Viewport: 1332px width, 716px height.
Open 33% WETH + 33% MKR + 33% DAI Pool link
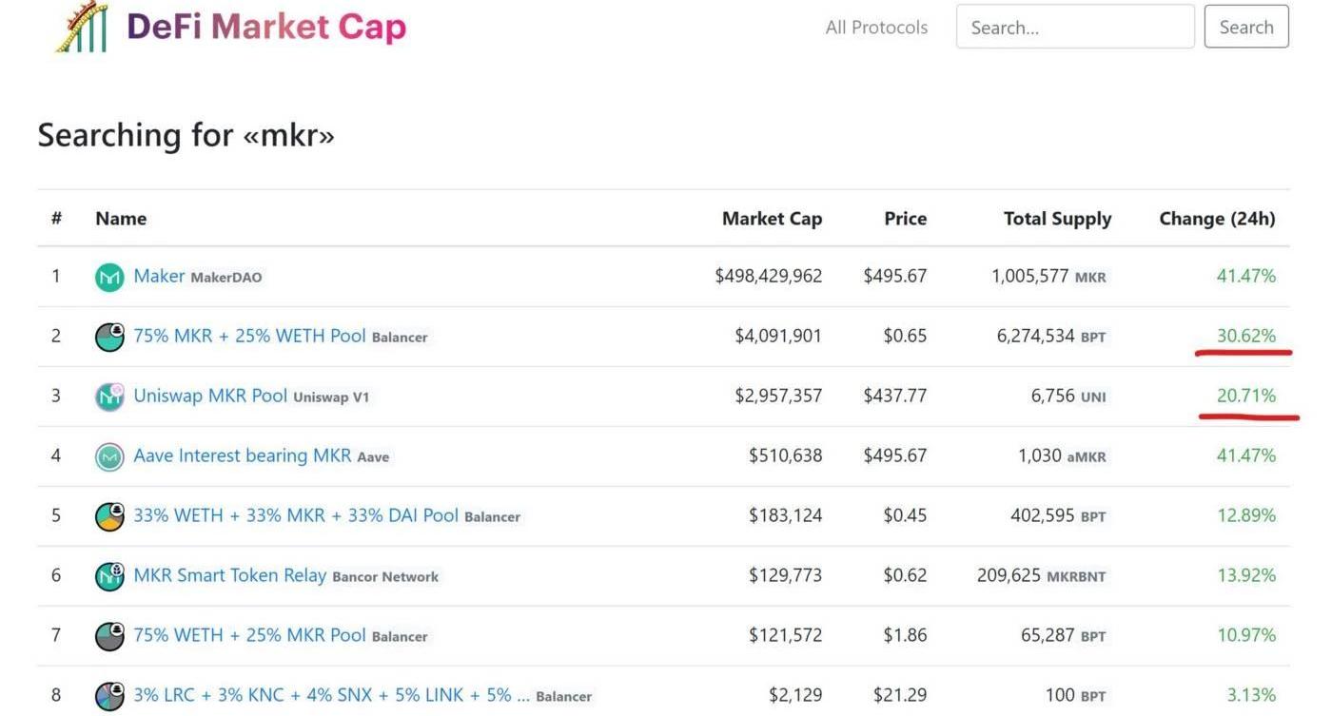tap(296, 515)
